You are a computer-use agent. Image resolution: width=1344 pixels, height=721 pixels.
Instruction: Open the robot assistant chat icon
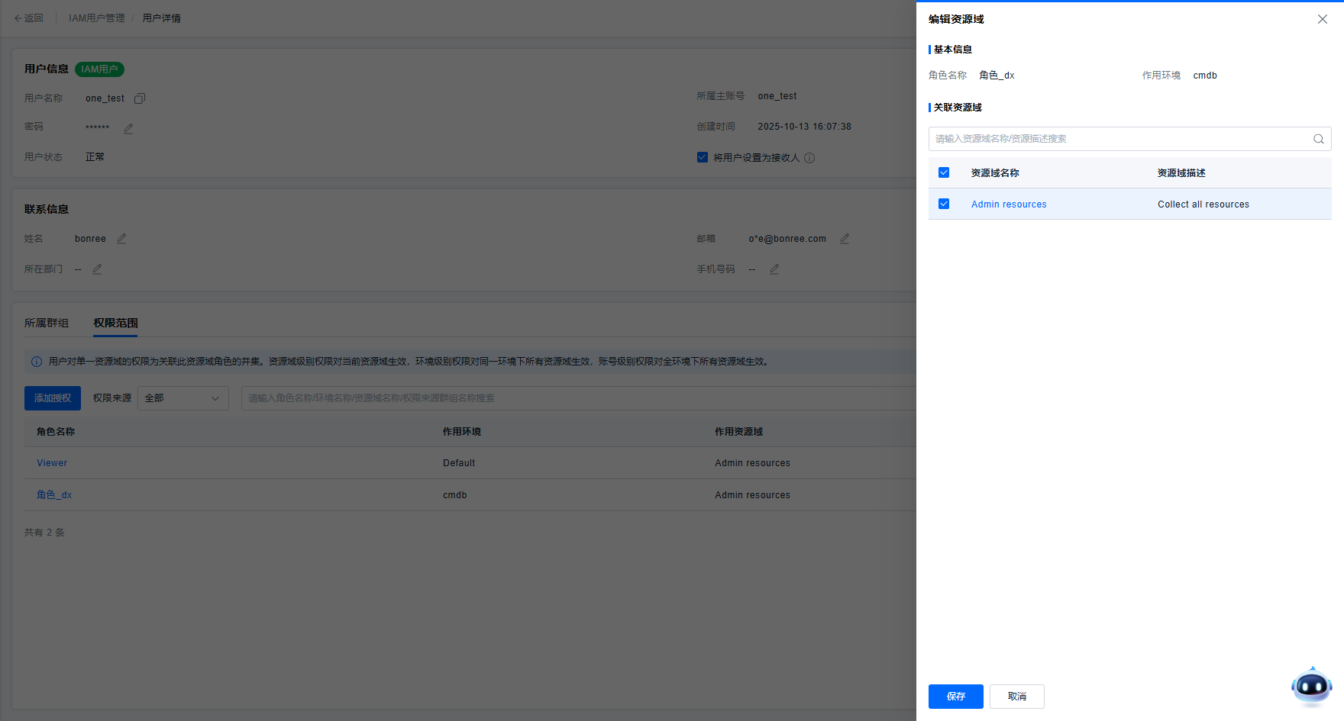tap(1311, 686)
